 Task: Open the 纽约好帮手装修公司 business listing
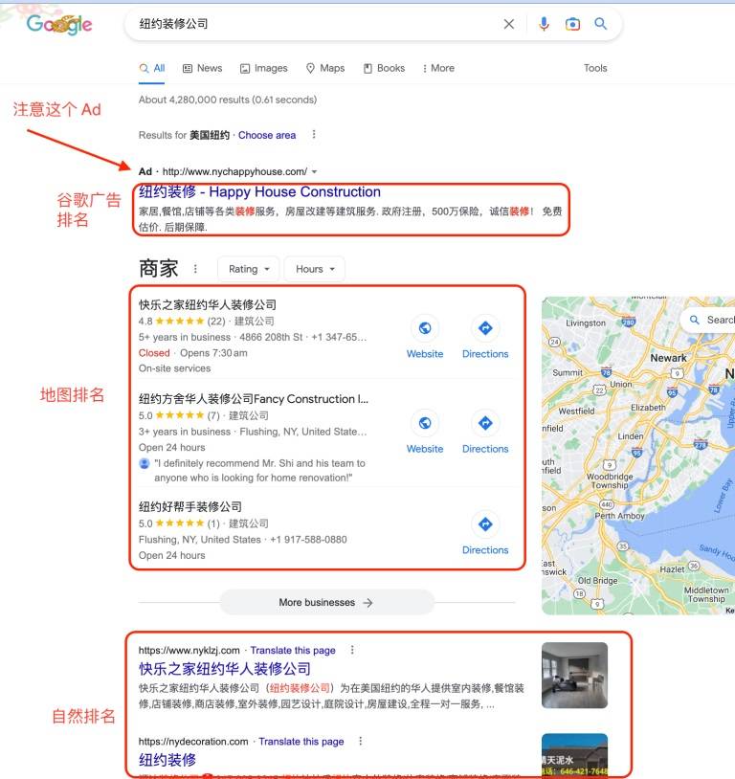click(x=190, y=507)
